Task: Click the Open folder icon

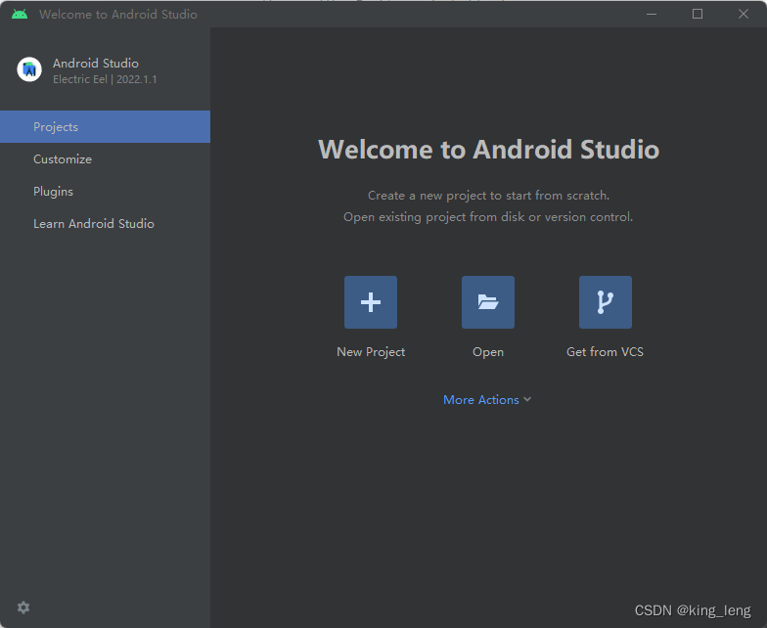Action: coord(487,301)
